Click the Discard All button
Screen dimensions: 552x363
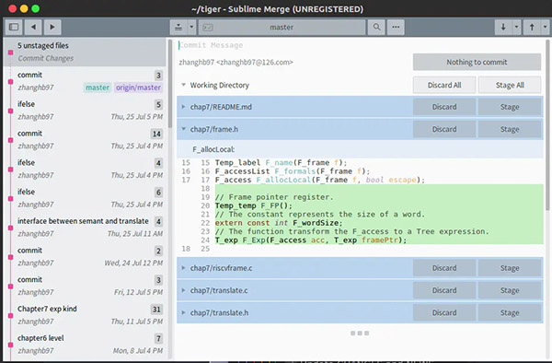pyautogui.click(x=444, y=85)
